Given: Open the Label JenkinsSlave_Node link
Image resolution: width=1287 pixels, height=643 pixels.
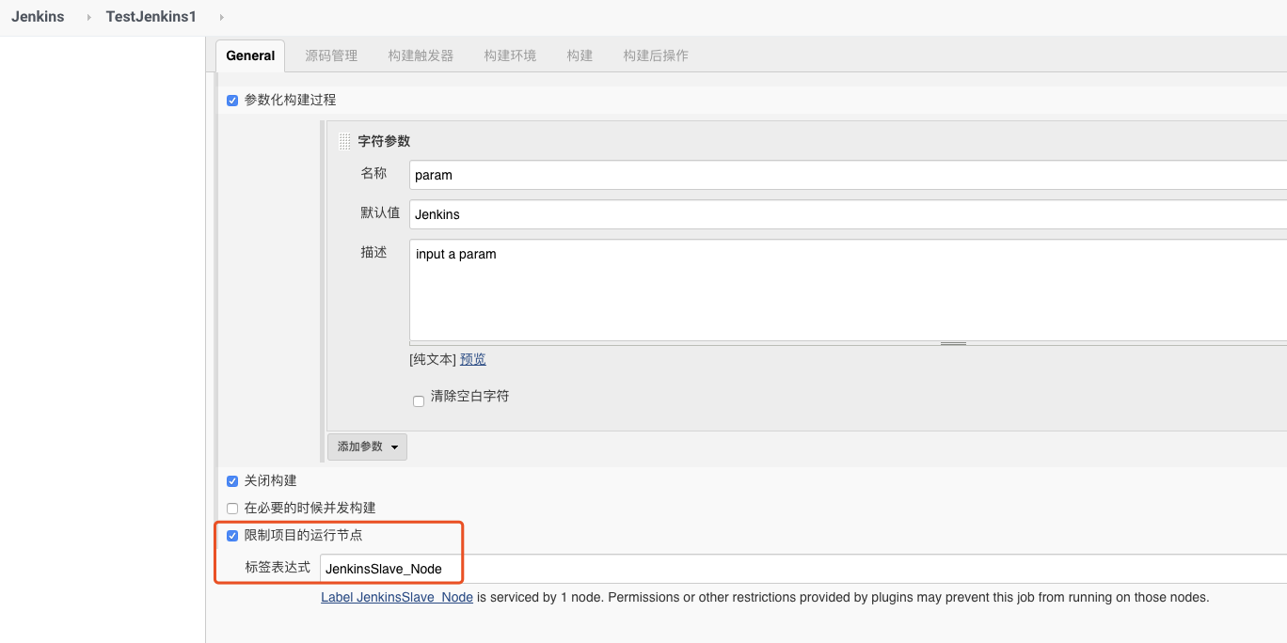Looking at the screenshot, I should pos(397,597).
